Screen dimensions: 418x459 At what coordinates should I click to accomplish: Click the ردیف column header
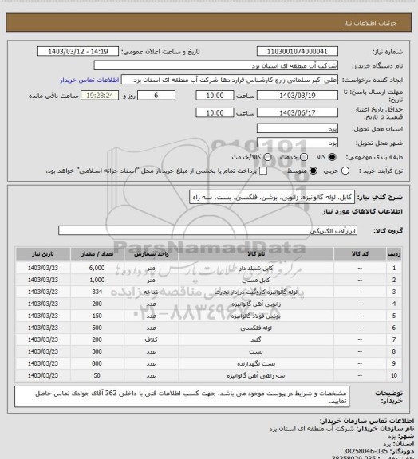point(394,254)
